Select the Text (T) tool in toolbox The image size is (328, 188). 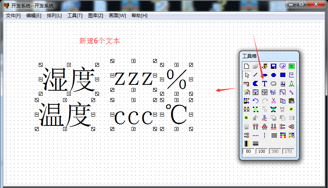point(265,84)
